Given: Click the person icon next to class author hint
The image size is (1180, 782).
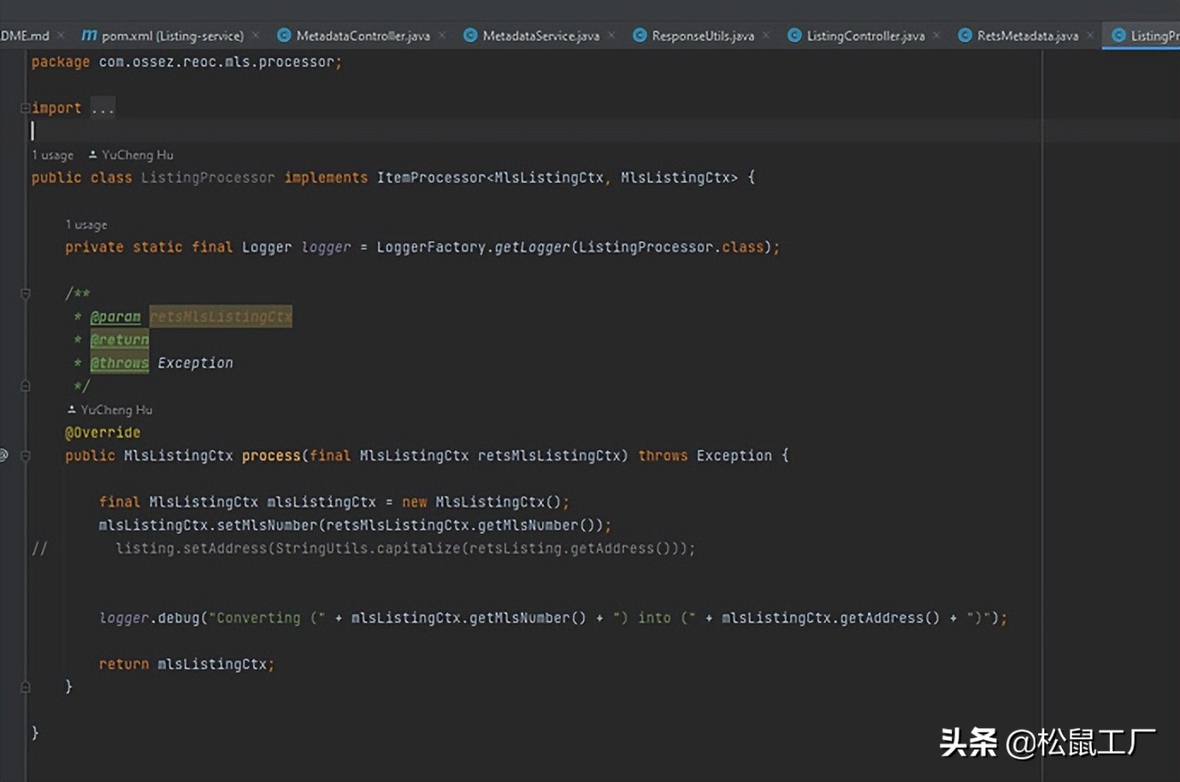Looking at the screenshot, I should (93, 155).
